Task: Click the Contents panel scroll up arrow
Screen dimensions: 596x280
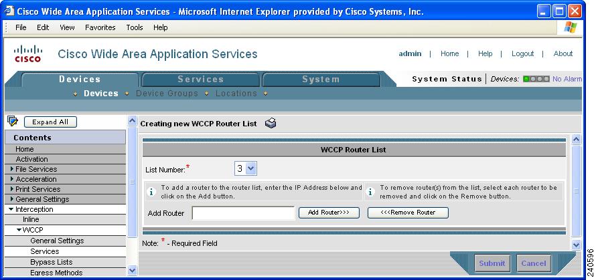Action: [132, 121]
